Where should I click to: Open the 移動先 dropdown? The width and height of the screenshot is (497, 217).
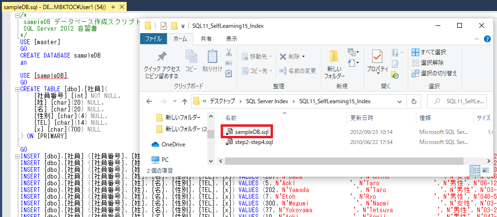(x=257, y=57)
